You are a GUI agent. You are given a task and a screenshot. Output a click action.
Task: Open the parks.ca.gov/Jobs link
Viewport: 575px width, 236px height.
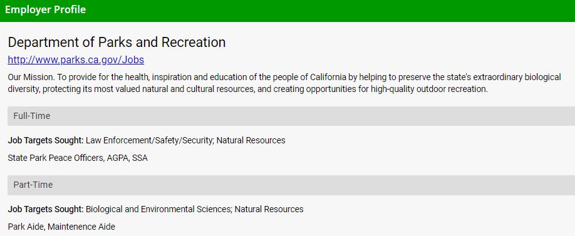point(76,59)
